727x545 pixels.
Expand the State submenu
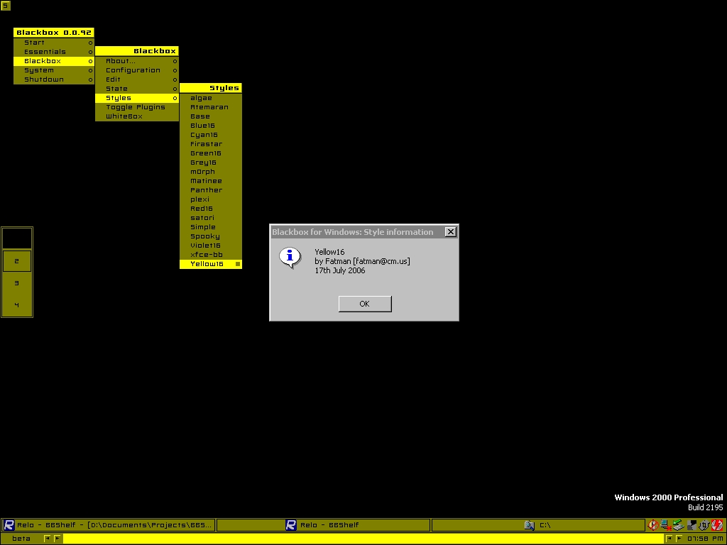(x=137, y=89)
